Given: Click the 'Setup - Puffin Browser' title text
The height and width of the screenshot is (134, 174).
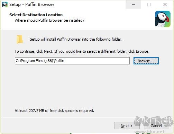Looking at the screenshot, I should click(x=32, y=4).
